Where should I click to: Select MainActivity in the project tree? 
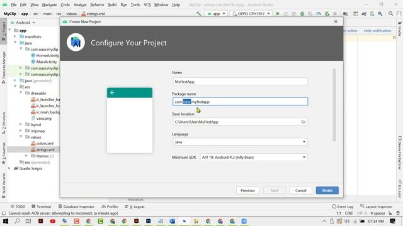[47, 62]
